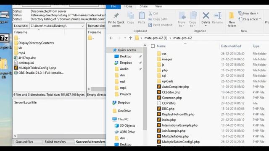Open the Failed transfers tab
This screenshot has width=269, height=151.
(x=55, y=142)
